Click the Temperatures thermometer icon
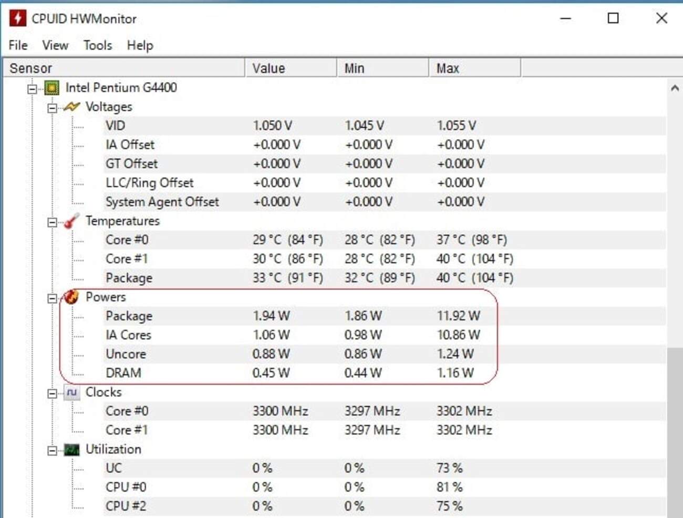Viewport: 683px width, 518px height. click(71, 221)
